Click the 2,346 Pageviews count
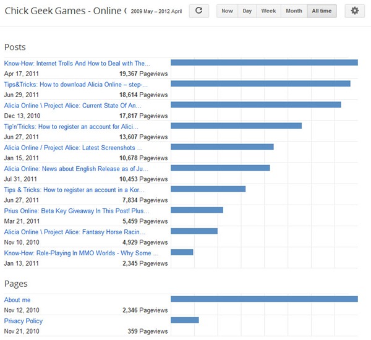371x340 pixels. [145, 310]
